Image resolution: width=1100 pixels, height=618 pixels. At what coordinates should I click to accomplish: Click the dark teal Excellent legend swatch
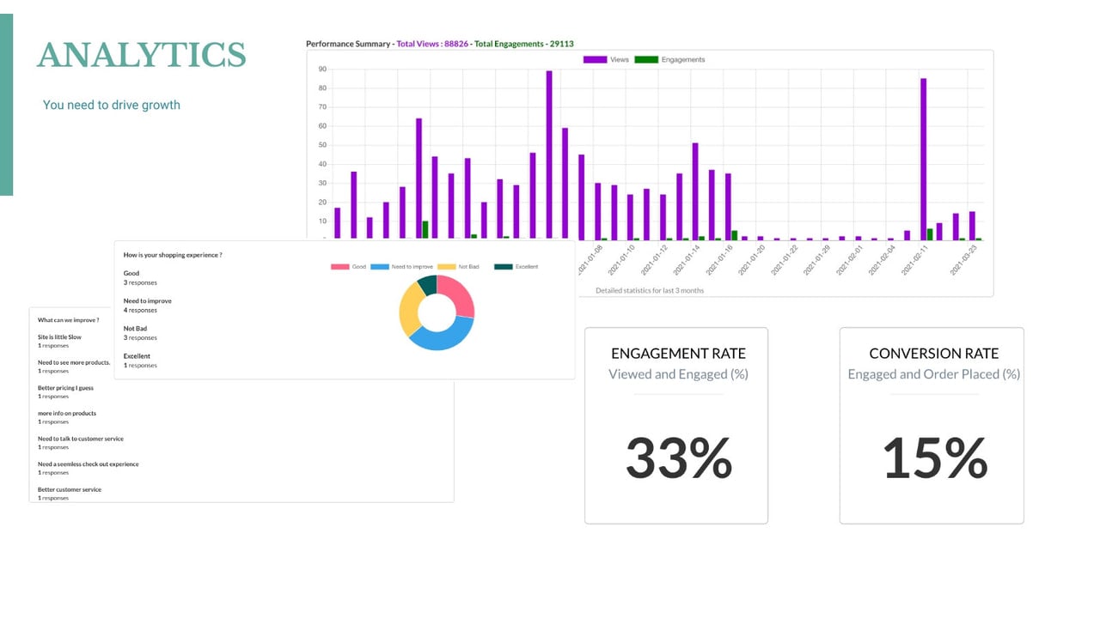pyautogui.click(x=504, y=267)
